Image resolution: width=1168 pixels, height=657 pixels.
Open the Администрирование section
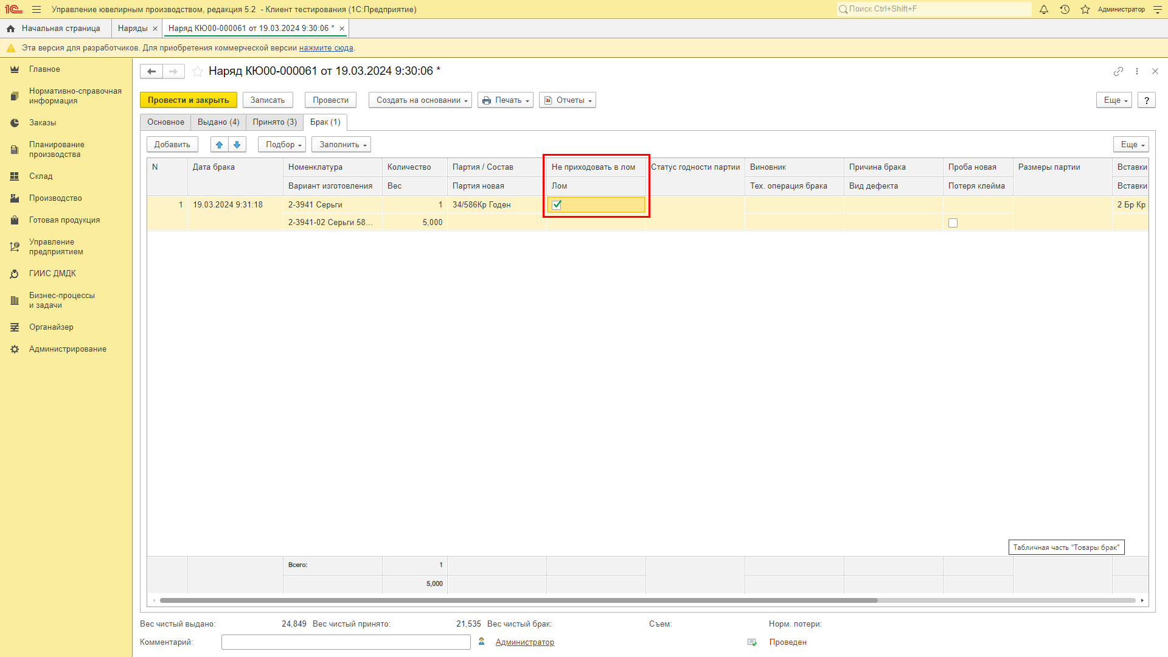click(x=68, y=349)
